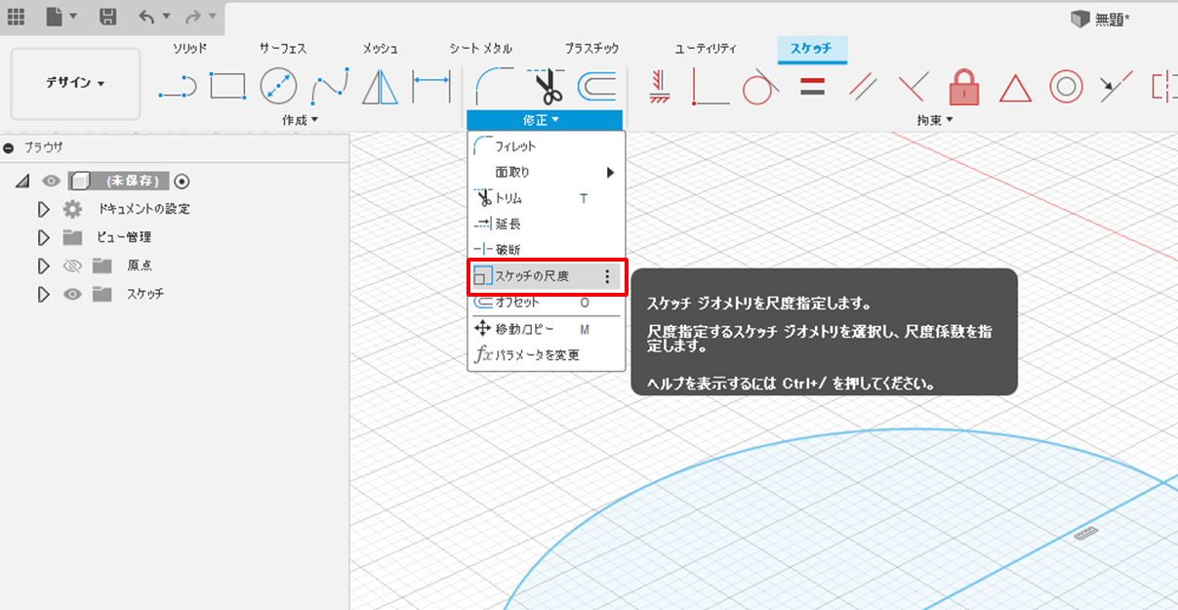Open the 面取り submenu
Image resolution: width=1178 pixels, height=610 pixels.
click(x=546, y=172)
